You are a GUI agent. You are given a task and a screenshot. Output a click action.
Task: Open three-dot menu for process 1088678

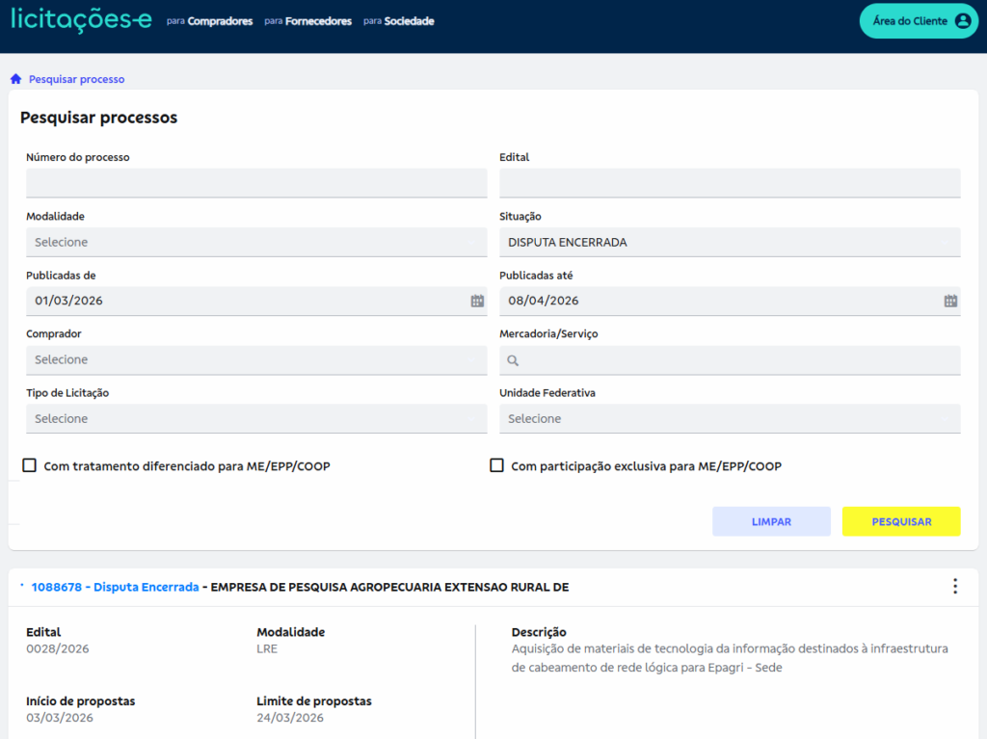pyautogui.click(x=954, y=586)
